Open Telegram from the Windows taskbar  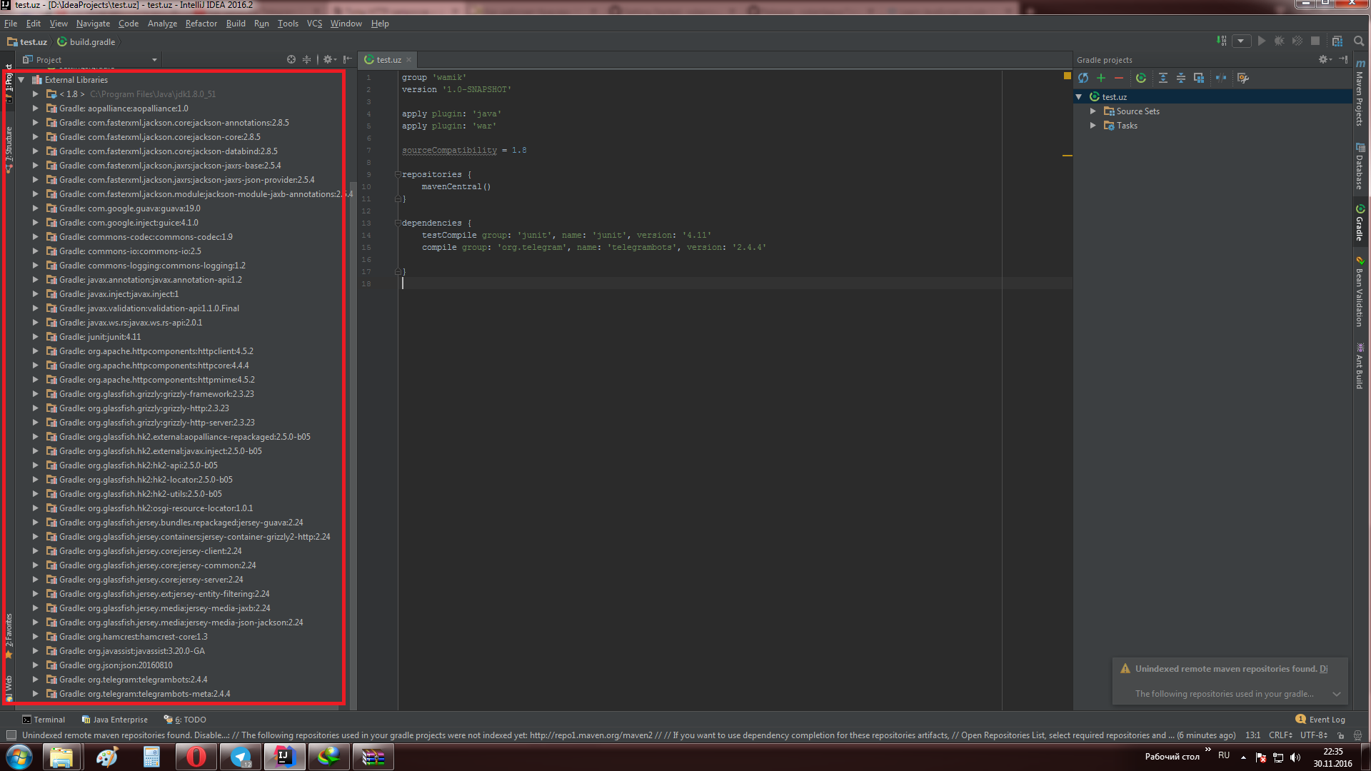(x=241, y=757)
